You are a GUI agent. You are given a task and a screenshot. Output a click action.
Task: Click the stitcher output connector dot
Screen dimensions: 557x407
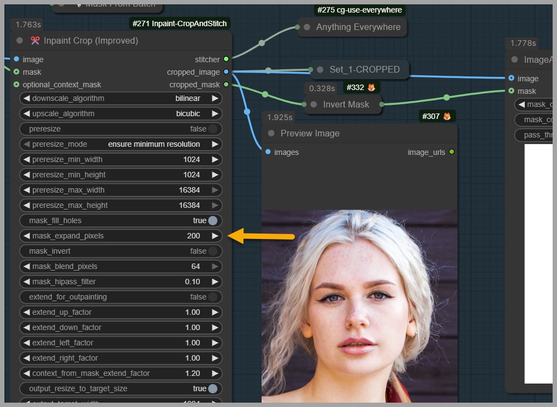click(226, 59)
